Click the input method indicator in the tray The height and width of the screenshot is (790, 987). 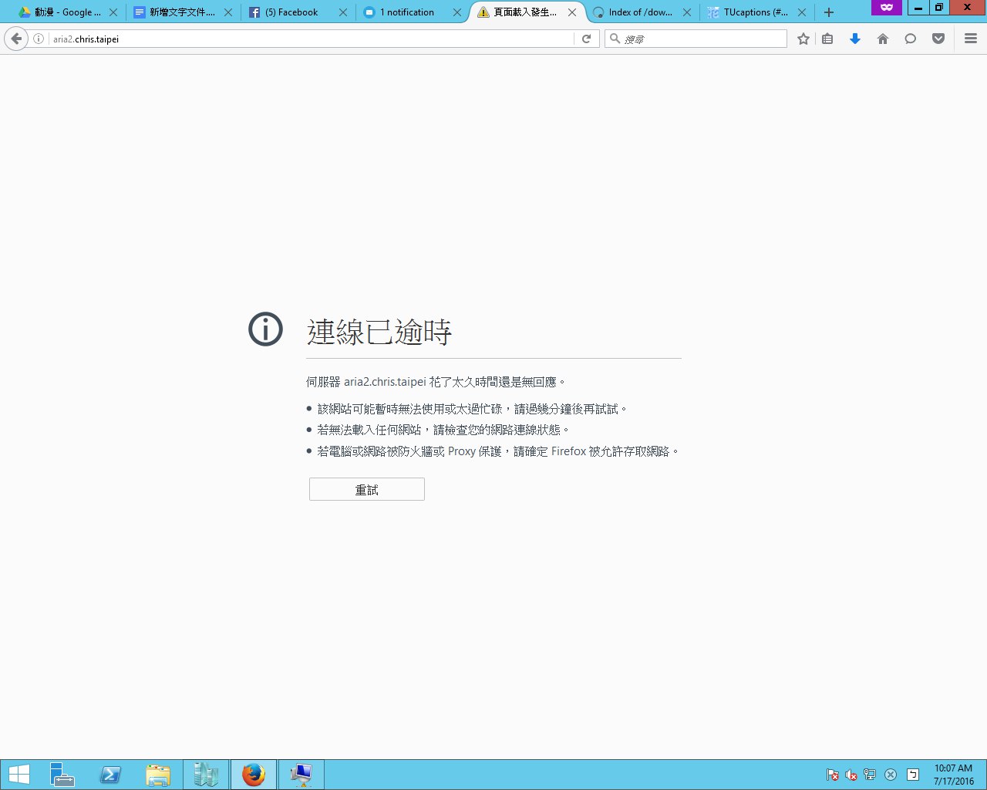(x=913, y=775)
